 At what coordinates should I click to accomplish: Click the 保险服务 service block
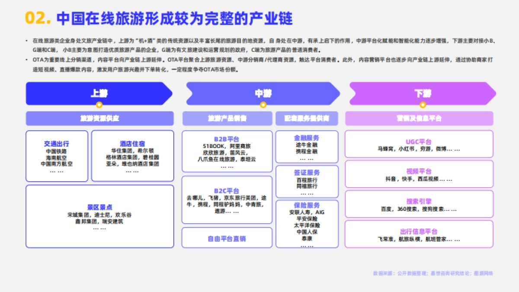coord(306,224)
